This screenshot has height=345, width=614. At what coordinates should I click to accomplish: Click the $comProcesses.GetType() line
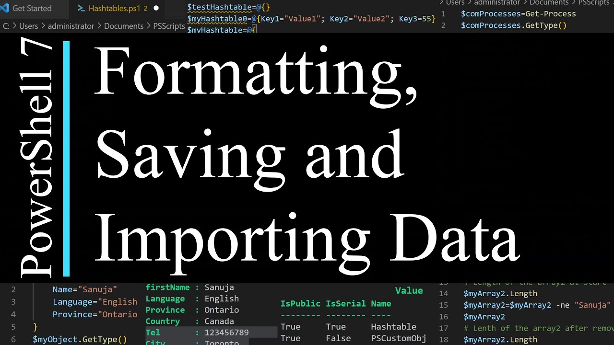click(514, 25)
